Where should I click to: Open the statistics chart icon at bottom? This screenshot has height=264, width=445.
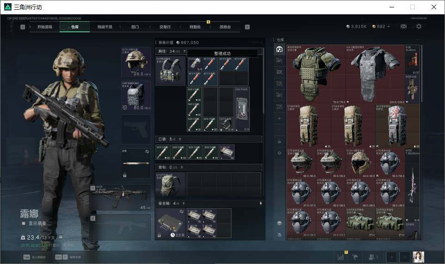point(341,257)
